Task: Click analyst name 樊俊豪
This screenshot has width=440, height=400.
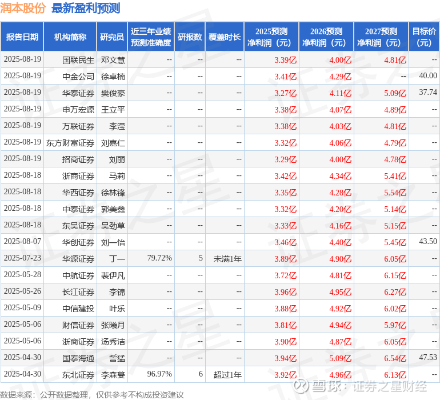Action: coord(113,93)
